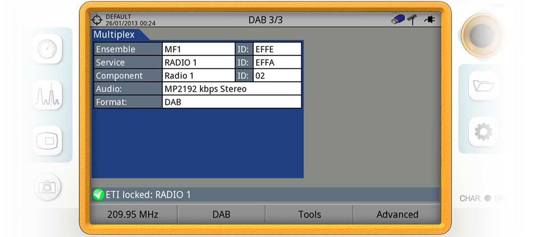This screenshot has height=237, width=546.
Task: Click the antenna status icon
Action: 412,20
